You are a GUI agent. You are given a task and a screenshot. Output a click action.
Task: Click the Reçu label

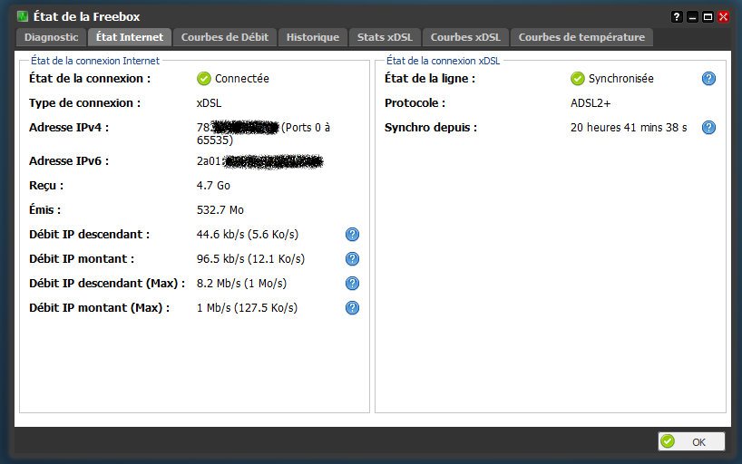[x=46, y=186]
